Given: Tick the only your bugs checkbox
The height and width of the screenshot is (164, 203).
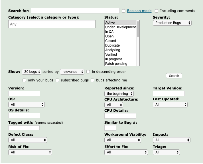Looking at the screenshot, I should click(x=24, y=80).
